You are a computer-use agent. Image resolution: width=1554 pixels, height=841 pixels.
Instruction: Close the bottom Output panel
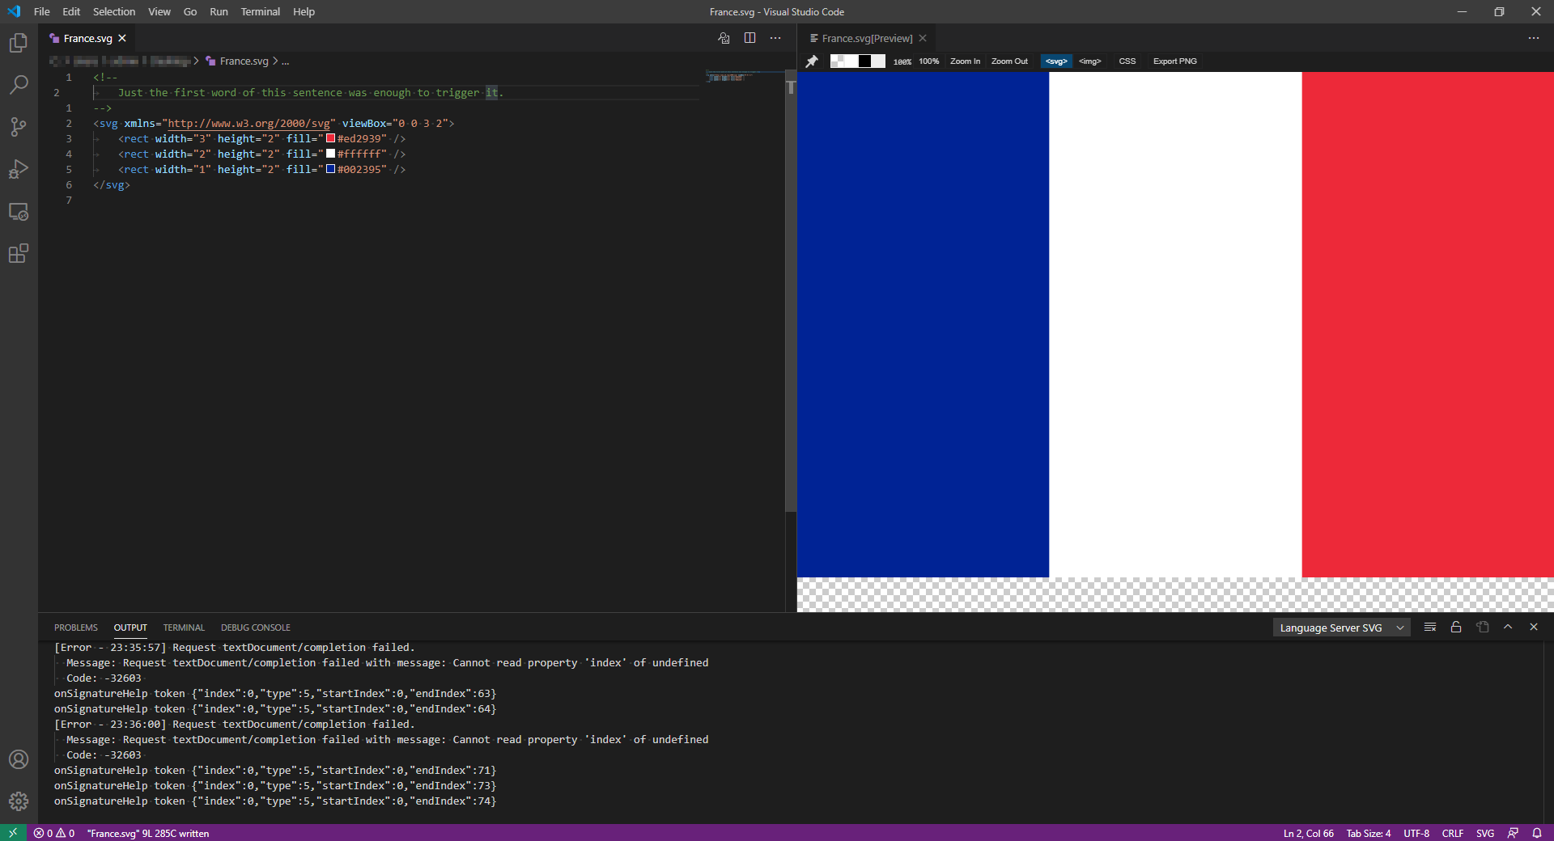coord(1534,628)
